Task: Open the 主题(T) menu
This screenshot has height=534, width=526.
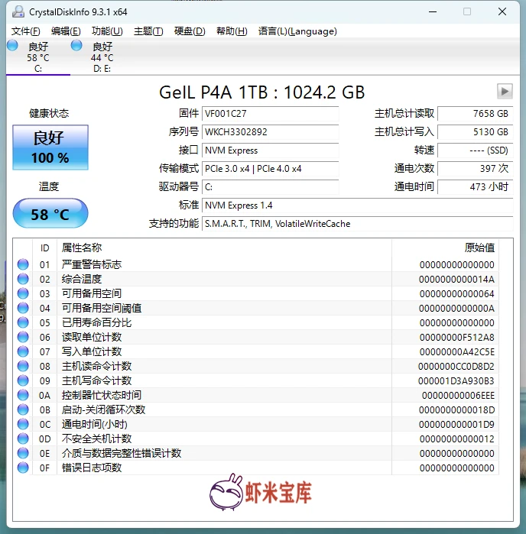Action: pyautogui.click(x=148, y=31)
